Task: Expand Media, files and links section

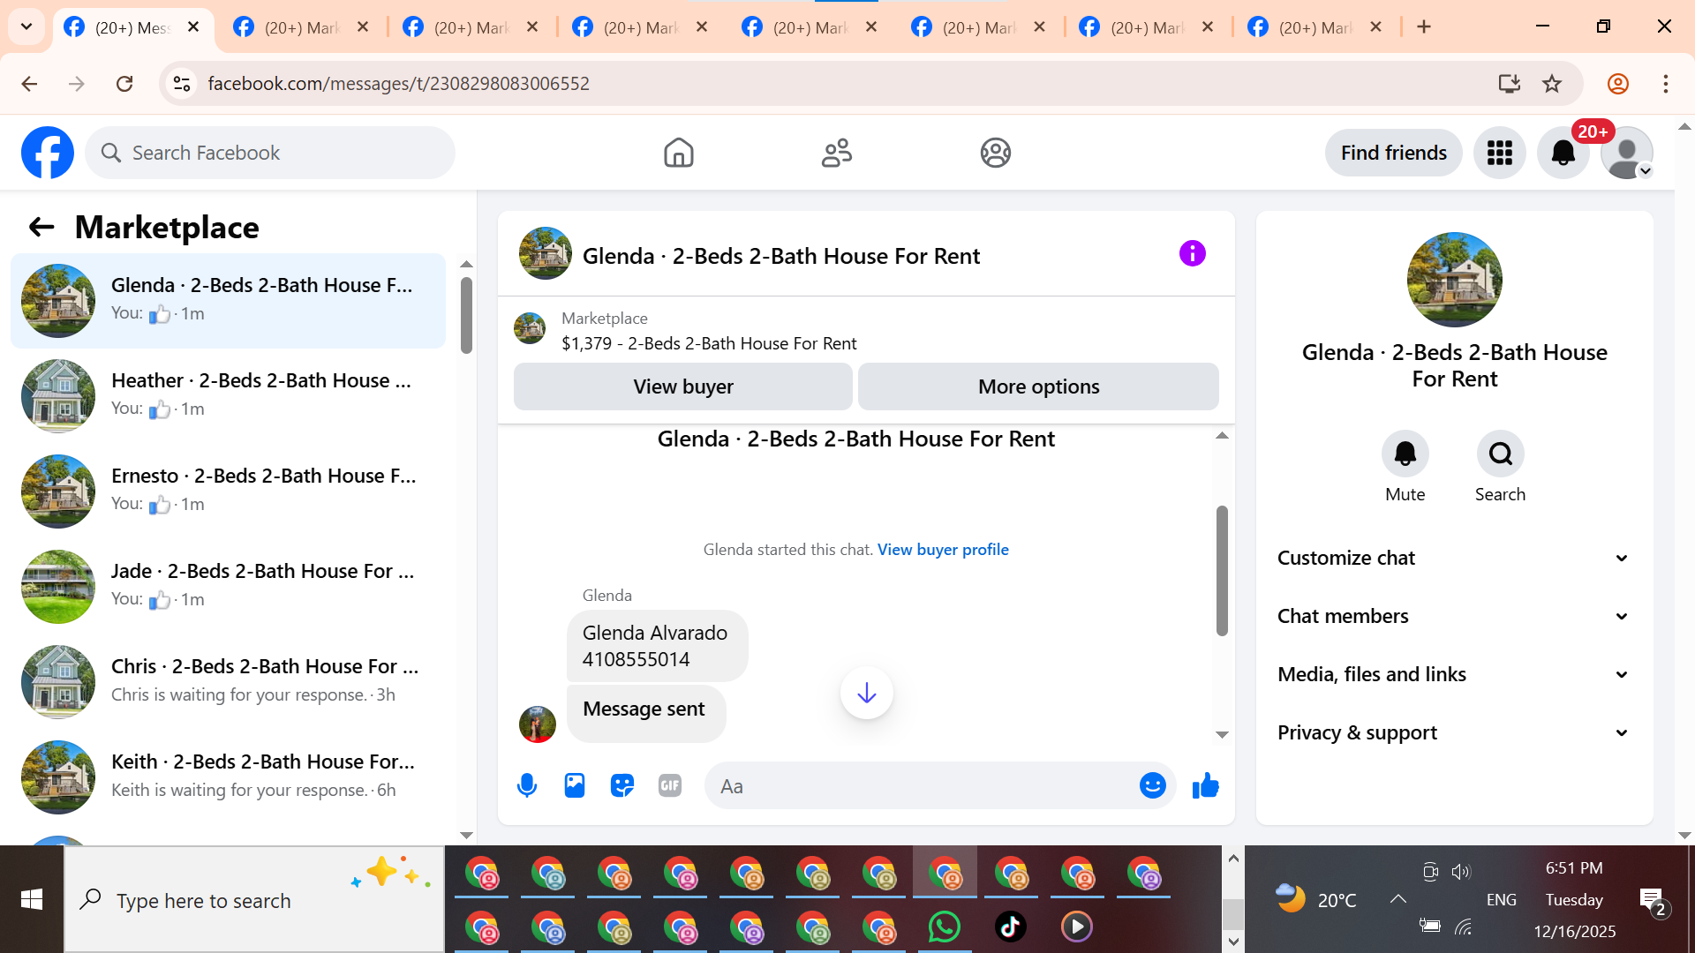Action: [1453, 674]
